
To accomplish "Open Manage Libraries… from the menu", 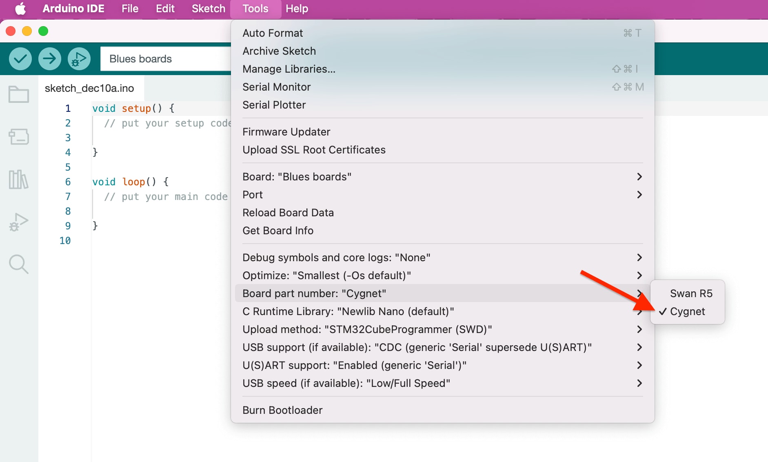I will point(443,69).
